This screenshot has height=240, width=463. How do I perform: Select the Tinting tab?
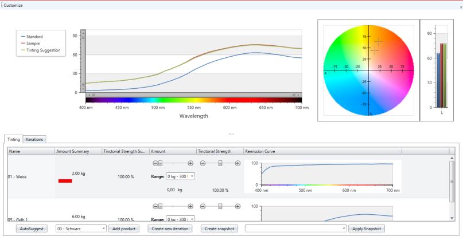click(x=14, y=139)
